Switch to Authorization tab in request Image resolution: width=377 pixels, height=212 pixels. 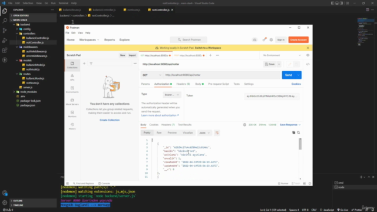click(163, 84)
